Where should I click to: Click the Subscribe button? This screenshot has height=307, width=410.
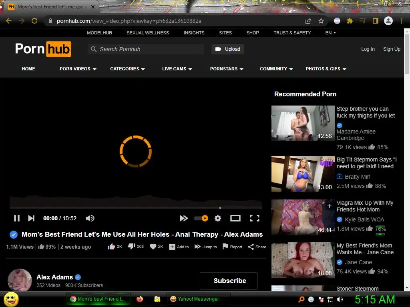click(x=229, y=281)
